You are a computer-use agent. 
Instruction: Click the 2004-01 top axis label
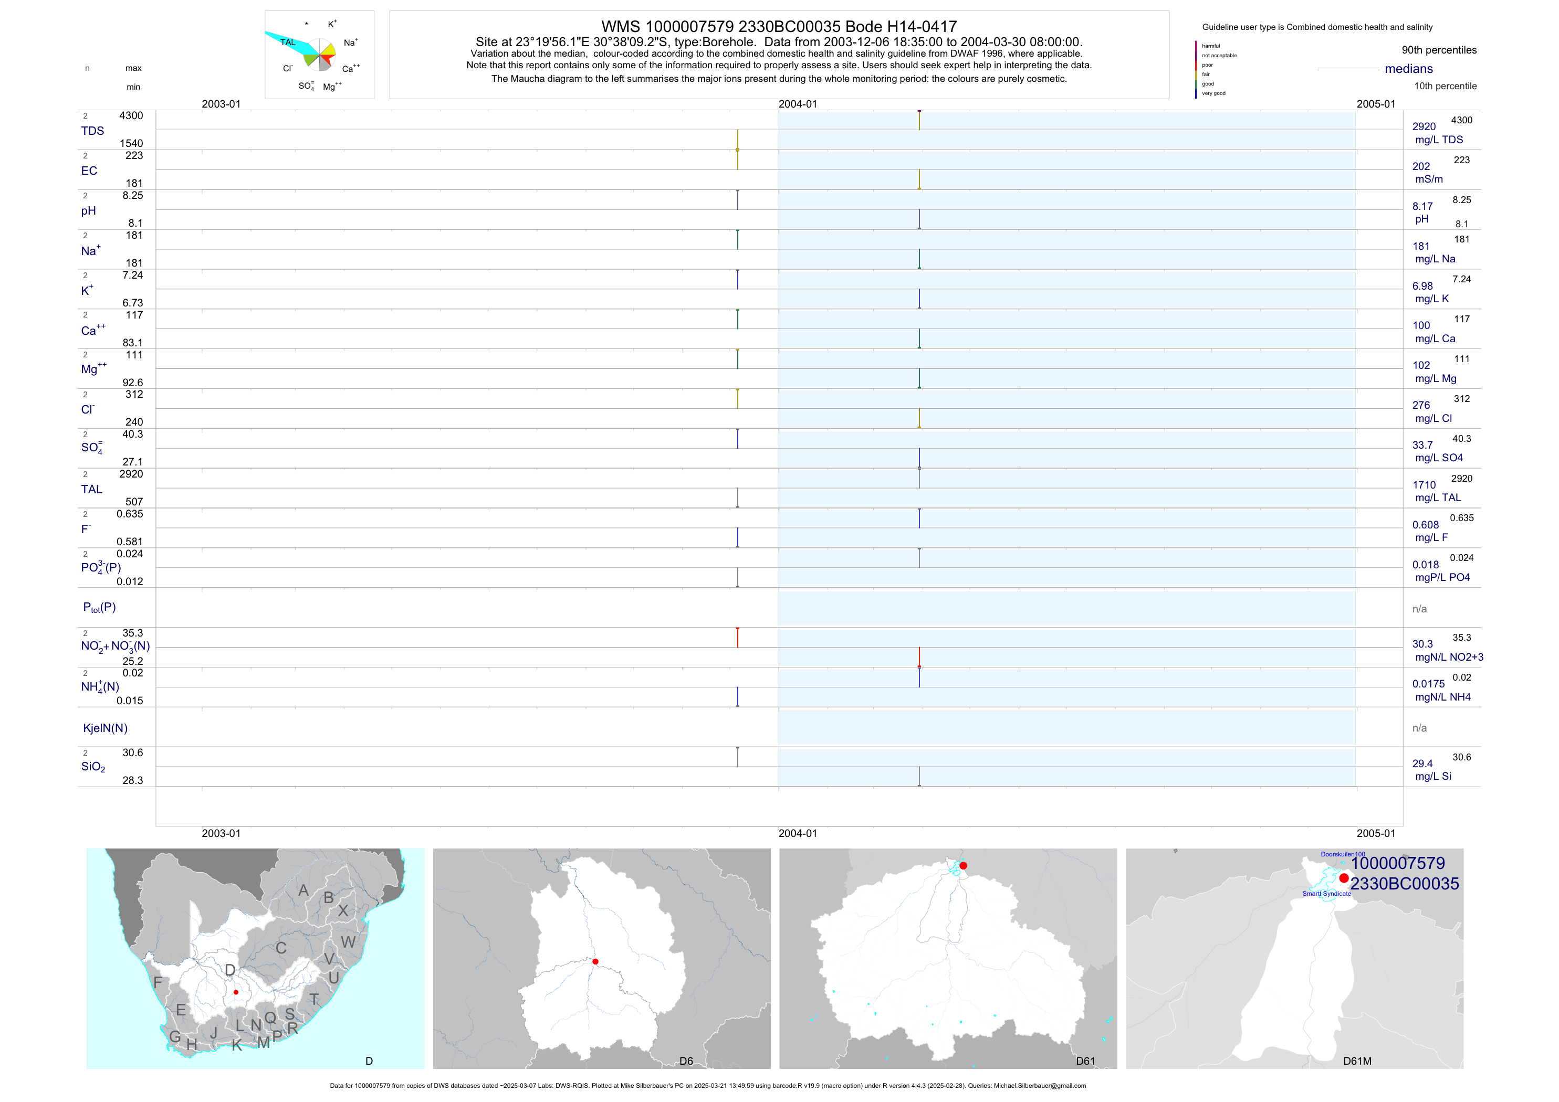click(x=797, y=104)
